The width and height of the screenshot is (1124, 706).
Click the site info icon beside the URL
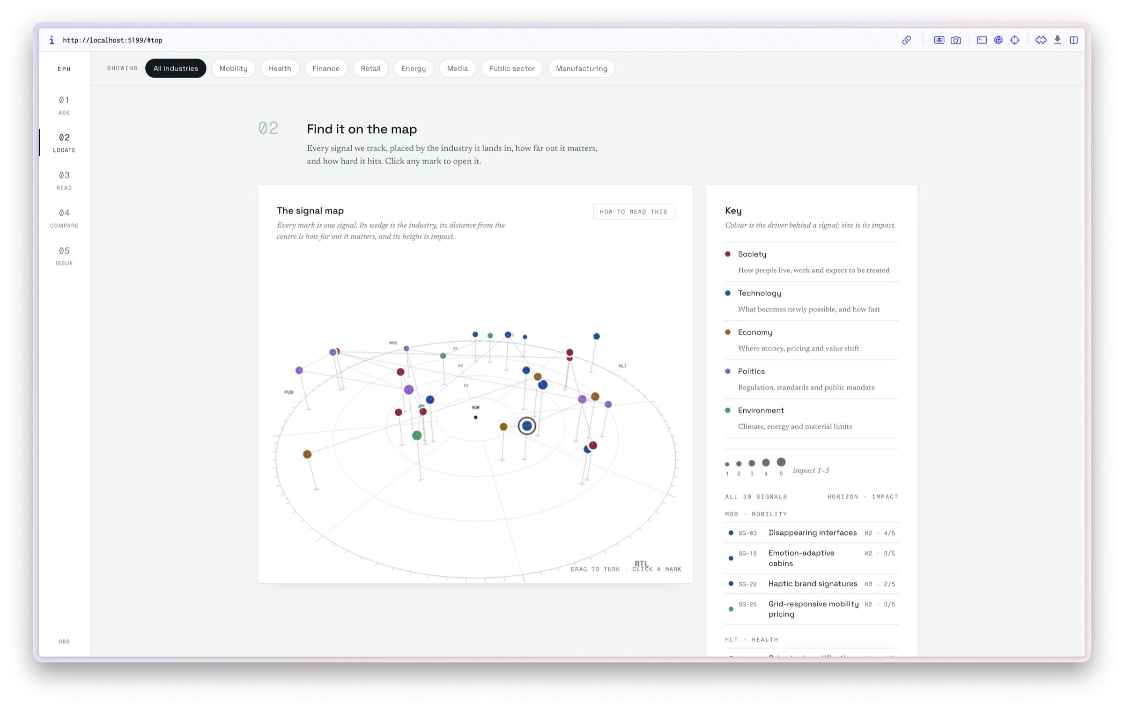pos(52,40)
